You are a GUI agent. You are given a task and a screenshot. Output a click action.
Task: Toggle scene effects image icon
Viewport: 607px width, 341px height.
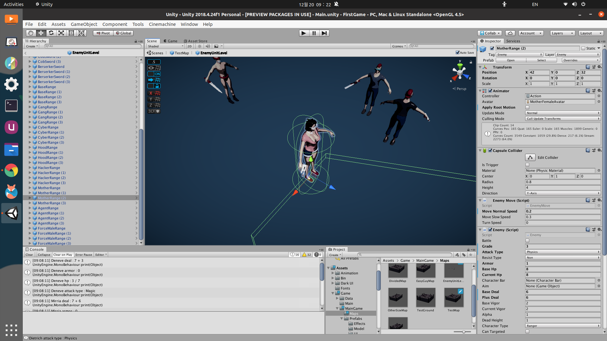click(x=216, y=46)
